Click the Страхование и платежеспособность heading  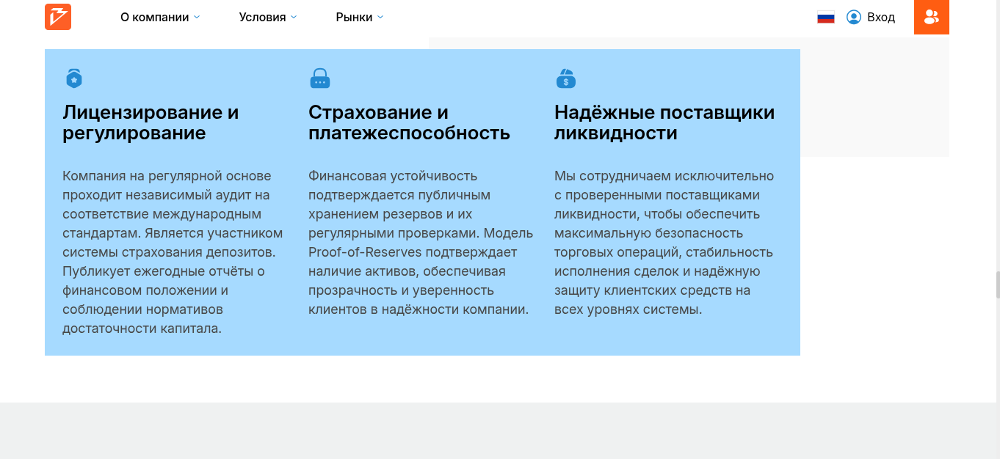point(409,122)
